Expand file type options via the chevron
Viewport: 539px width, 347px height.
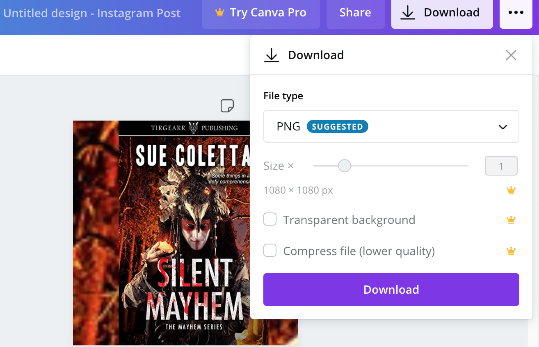click(x=502, y=127)
